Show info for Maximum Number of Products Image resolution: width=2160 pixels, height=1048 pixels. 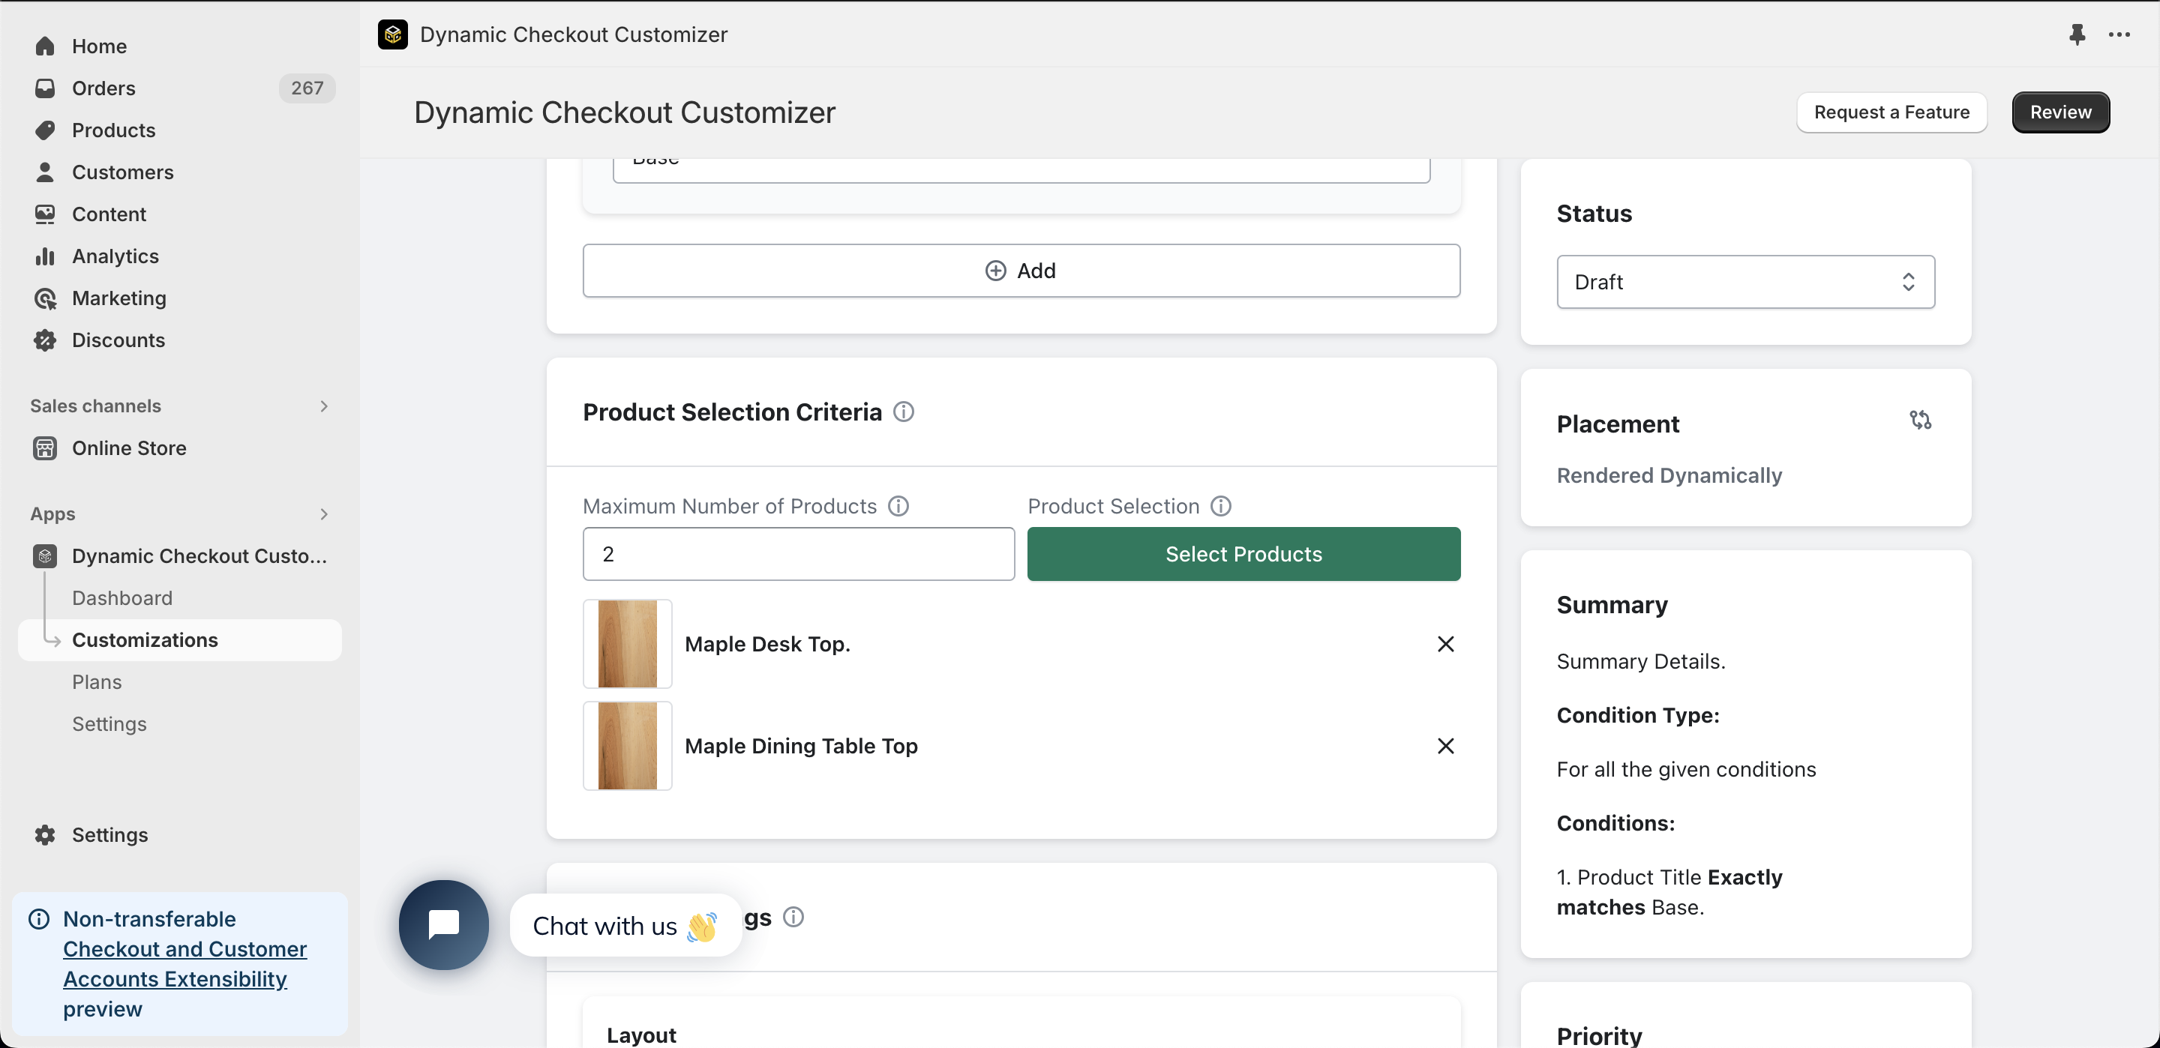898,507
